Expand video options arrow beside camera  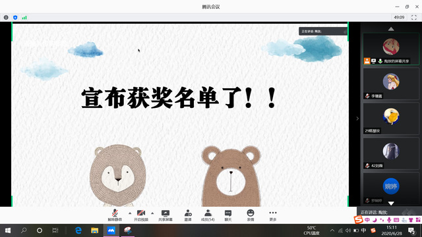152,213
